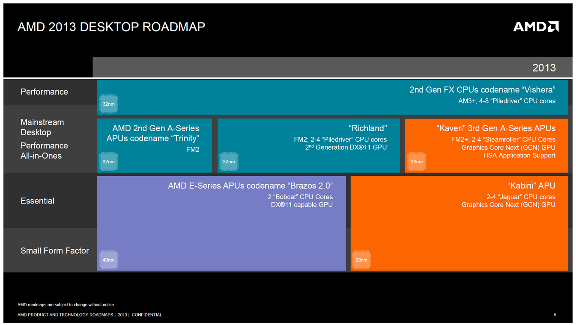Click the Mainstream Desktop segment label
The image size is (576, 325).
pyautogui.click(x=42, y=127)
